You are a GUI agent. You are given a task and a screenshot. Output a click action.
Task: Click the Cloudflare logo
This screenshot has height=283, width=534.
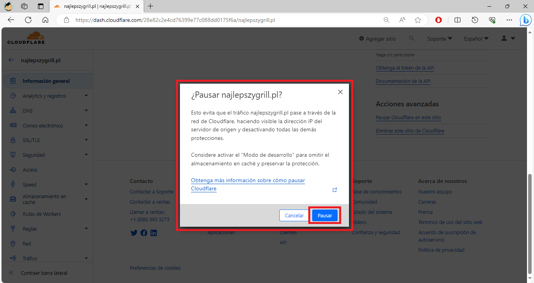point(26,38)
